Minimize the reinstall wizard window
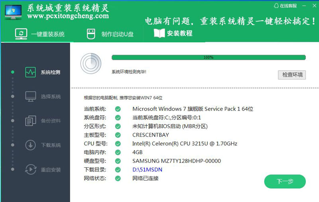The width and height of the screenshot is (319, 202). [x=304, y=6]
